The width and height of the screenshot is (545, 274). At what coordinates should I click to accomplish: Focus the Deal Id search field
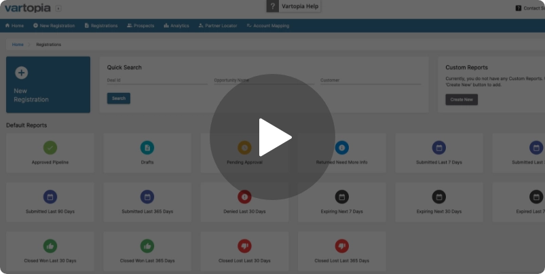(157, 81)
